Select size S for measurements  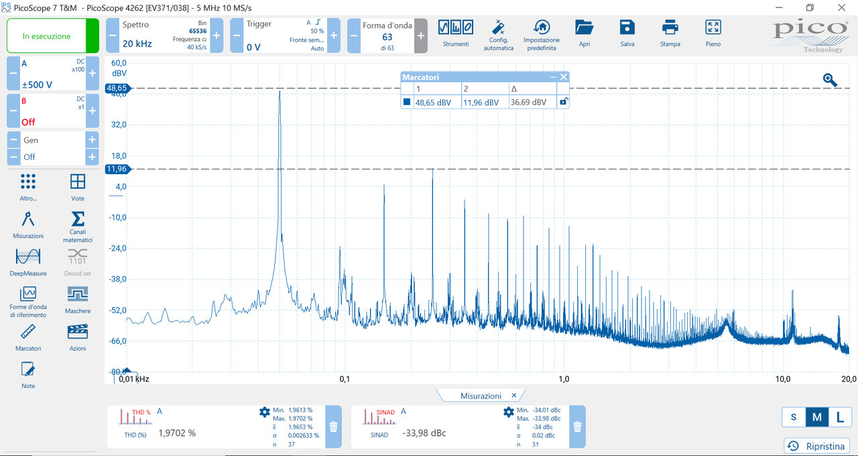point(794,417)
